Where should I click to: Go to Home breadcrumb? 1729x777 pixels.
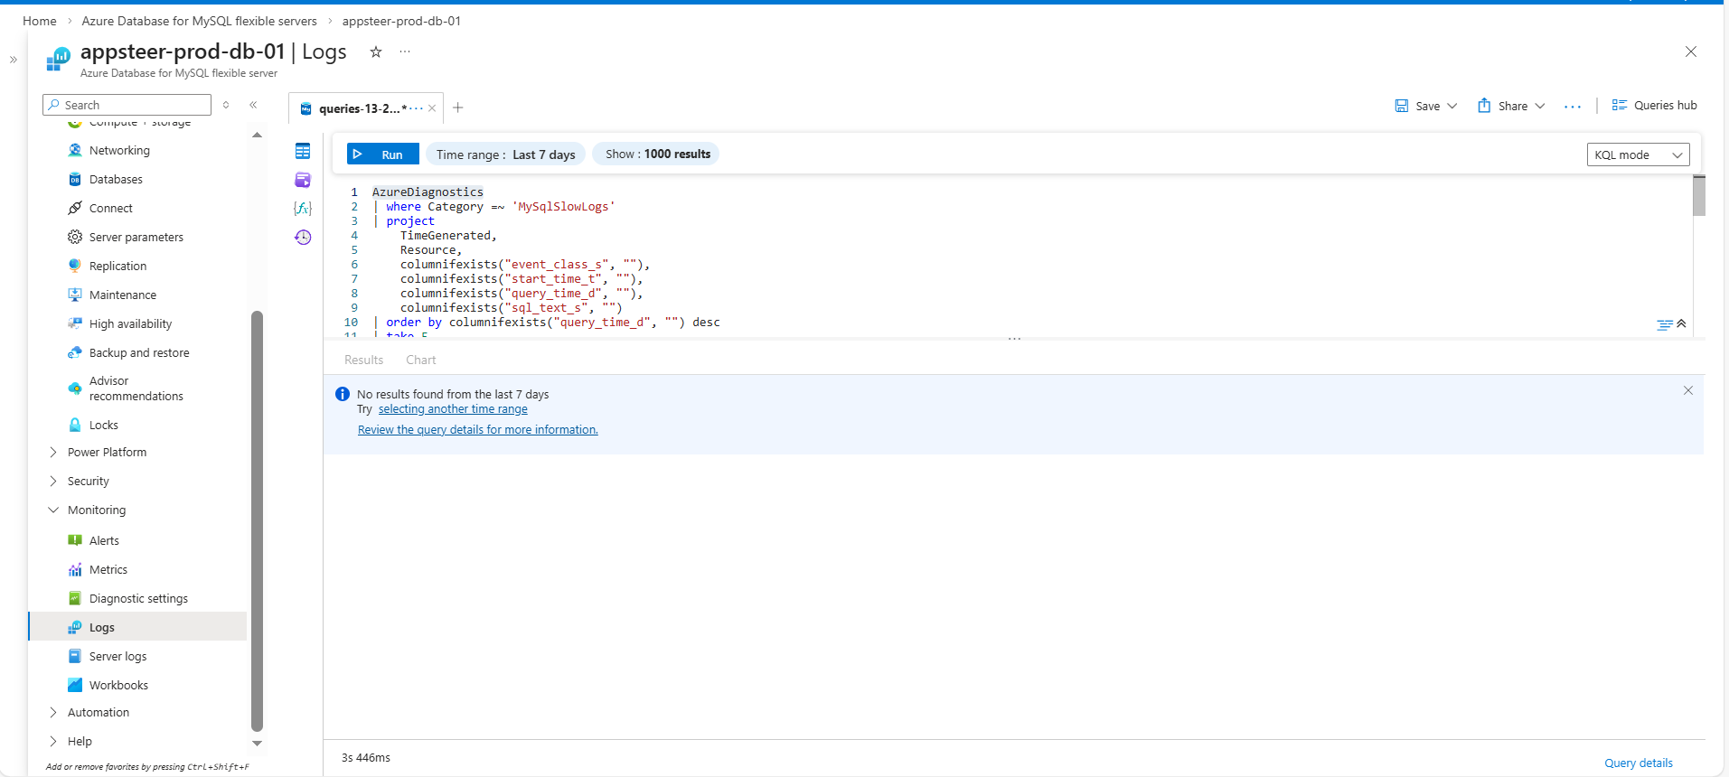(40, 21)
